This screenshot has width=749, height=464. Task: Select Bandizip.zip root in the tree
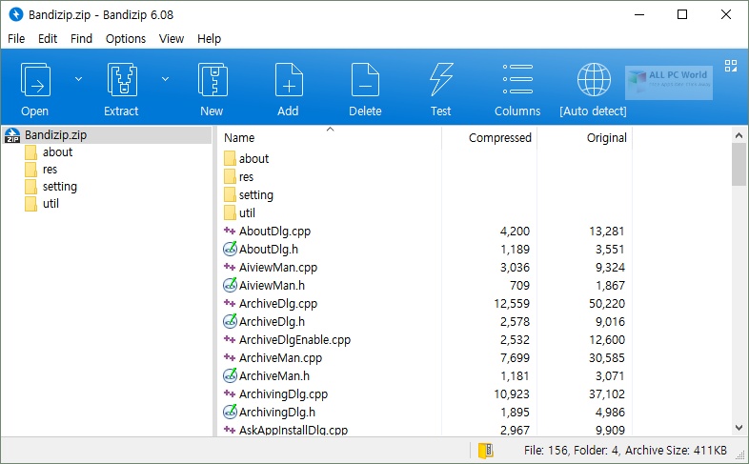click(x=55, y=135)
